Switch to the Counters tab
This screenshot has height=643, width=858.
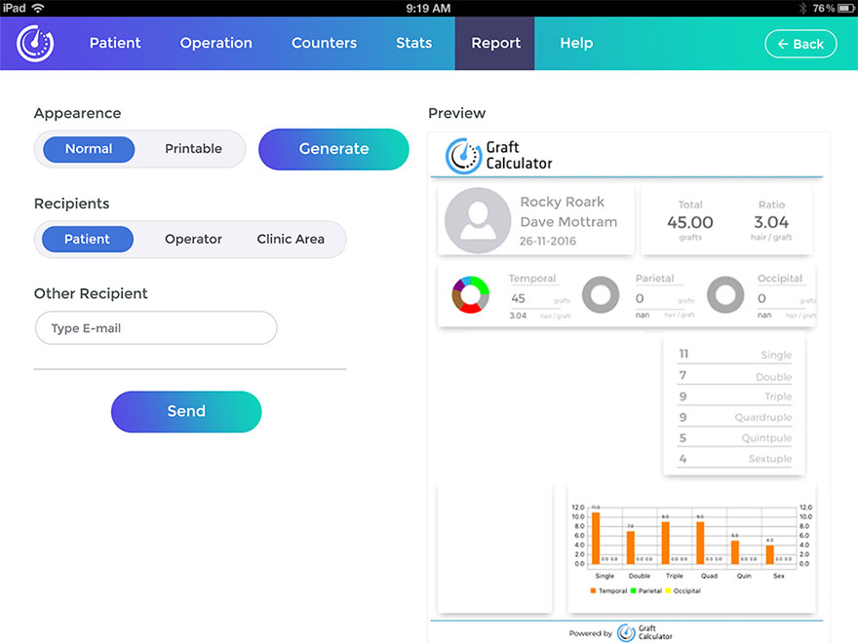point(324,43)
